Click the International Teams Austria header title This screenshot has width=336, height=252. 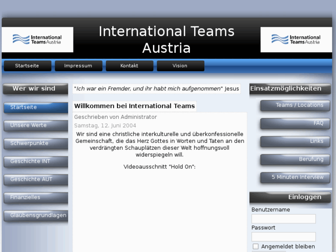pyautogui.click(x=166, y=39)
